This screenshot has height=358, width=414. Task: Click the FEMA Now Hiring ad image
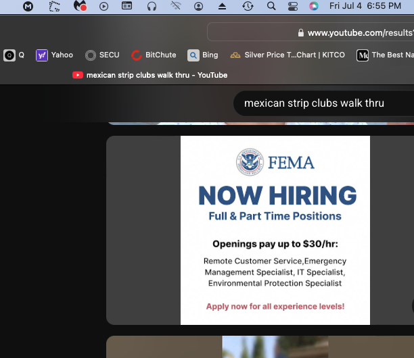[275, 230]
